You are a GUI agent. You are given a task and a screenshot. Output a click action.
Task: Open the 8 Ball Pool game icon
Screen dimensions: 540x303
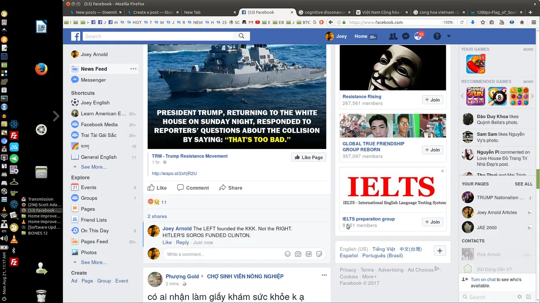pyautogui.click(x=497, y=96)
